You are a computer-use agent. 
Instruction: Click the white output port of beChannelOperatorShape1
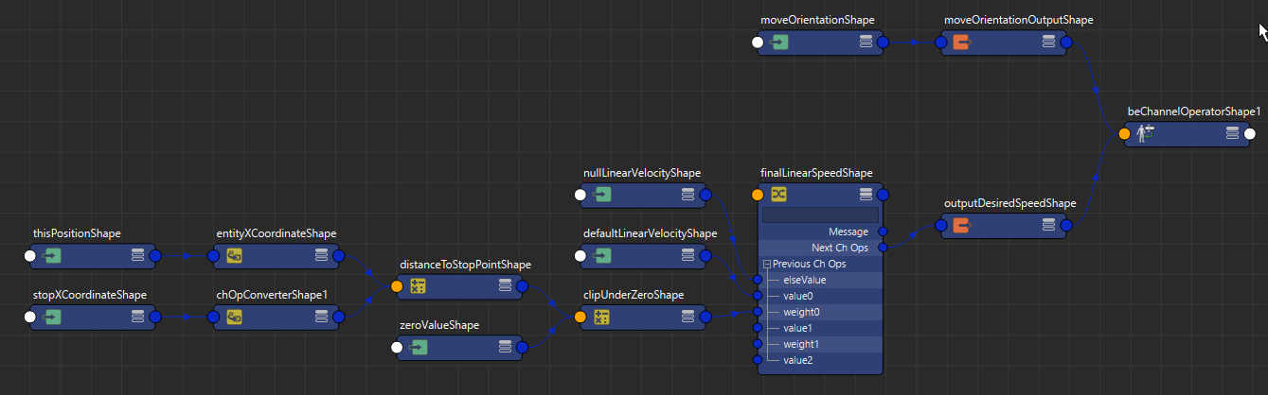click(1250, 134)
